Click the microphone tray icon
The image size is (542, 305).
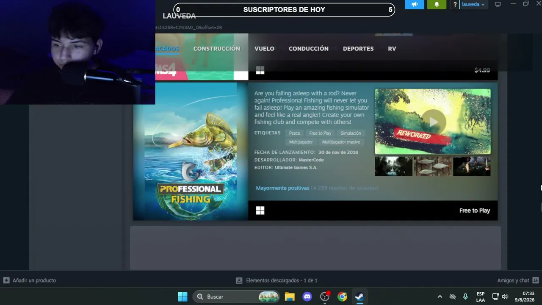click(x=465, y=297)
